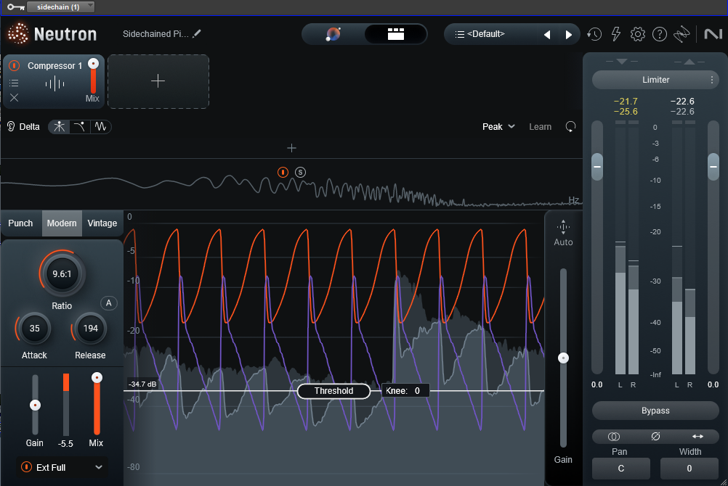Adjust the Compressor 1 module Mix slider
The height and width of the screenshot is (486, 728).
click(93, 64)
